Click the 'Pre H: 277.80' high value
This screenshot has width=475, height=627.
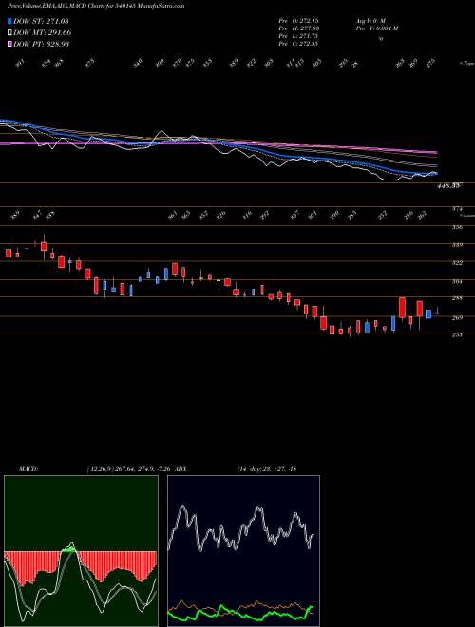point(298,28)
